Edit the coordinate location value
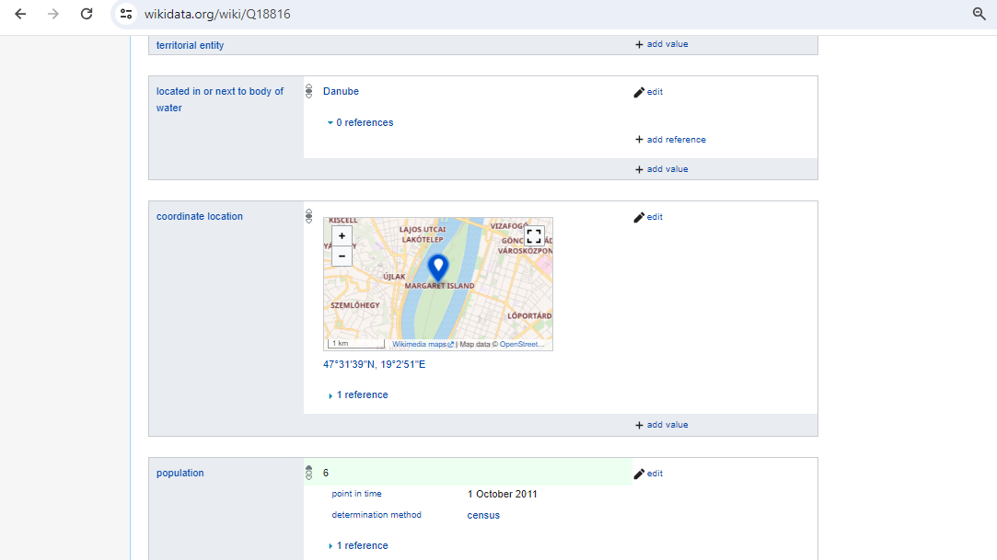This screenshot has height=560, width=997. coord(648,217)
